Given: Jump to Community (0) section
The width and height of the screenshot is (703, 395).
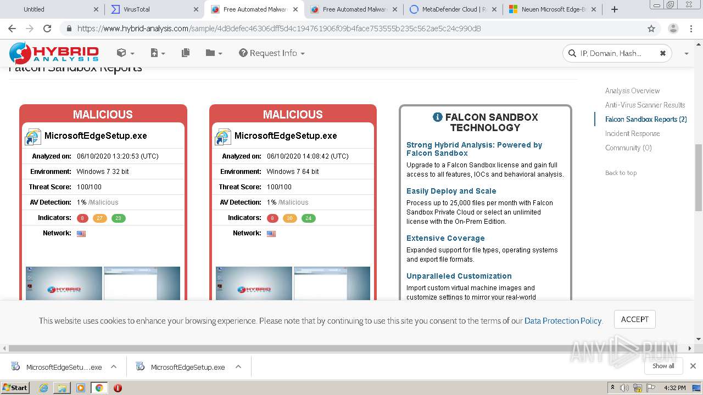Looking at the screenshot, I should pos(628,148).
